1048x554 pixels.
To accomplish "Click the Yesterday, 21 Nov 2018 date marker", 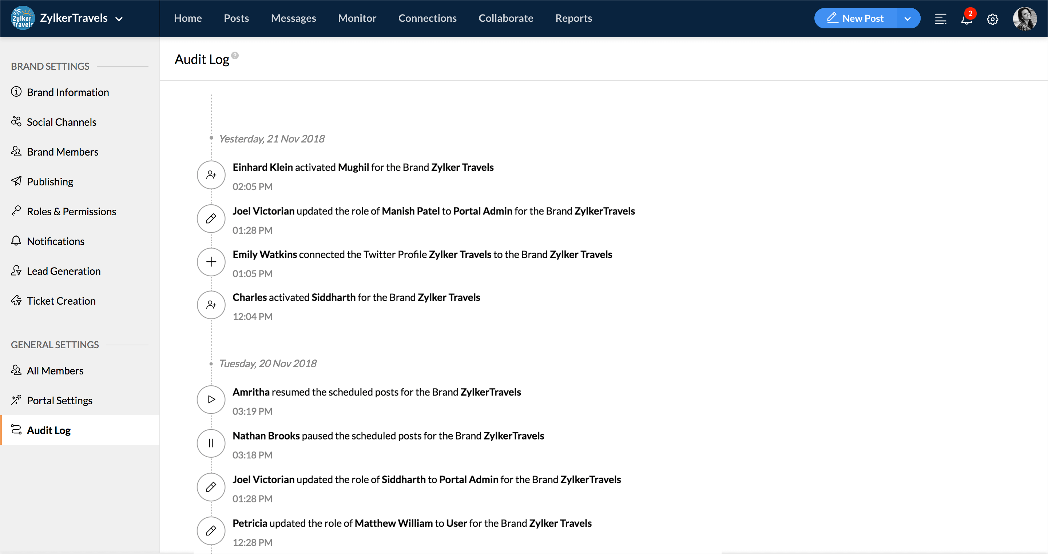I will (271, 138).
